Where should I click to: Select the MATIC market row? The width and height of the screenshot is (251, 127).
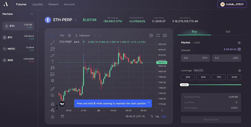pyautogui.click(x=18, y=49)
